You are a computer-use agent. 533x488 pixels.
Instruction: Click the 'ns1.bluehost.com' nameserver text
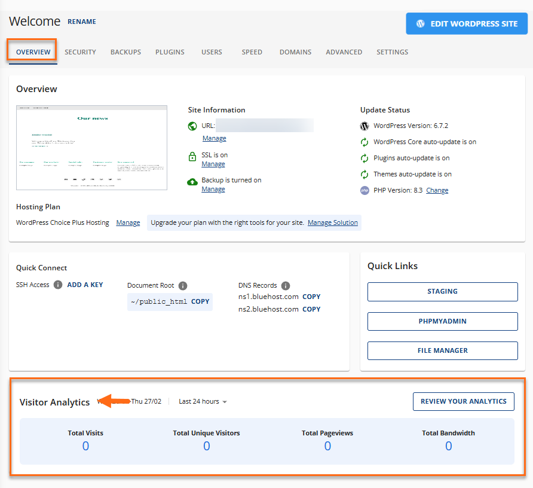268,297
